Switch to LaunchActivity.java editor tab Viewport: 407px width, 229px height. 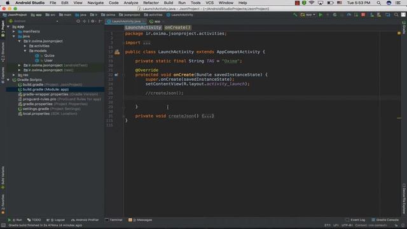pyautogui.click(x=126, y=21)
